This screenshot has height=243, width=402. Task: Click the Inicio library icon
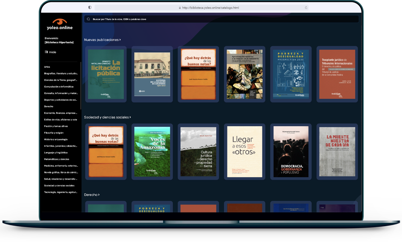(46, 52)
